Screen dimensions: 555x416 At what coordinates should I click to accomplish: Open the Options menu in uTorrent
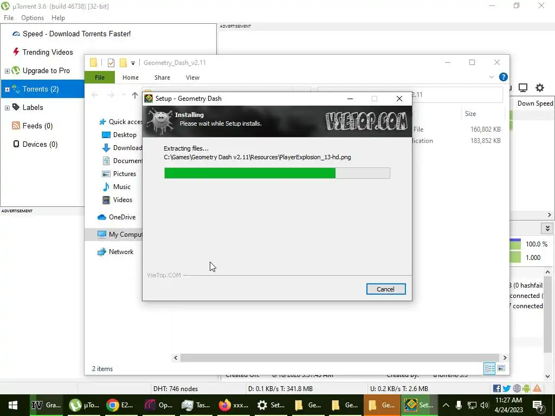click(32, 18)
